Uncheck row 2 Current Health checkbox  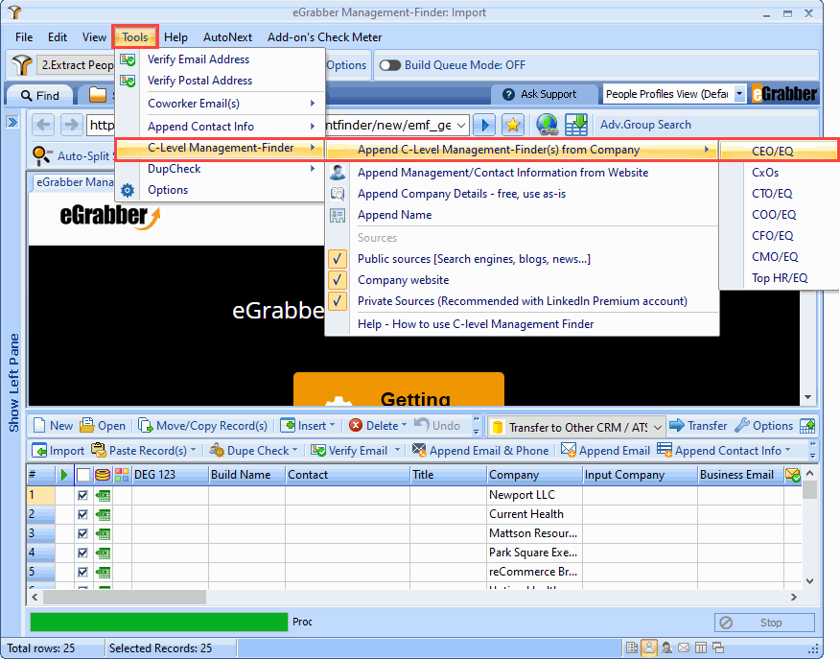82,514
